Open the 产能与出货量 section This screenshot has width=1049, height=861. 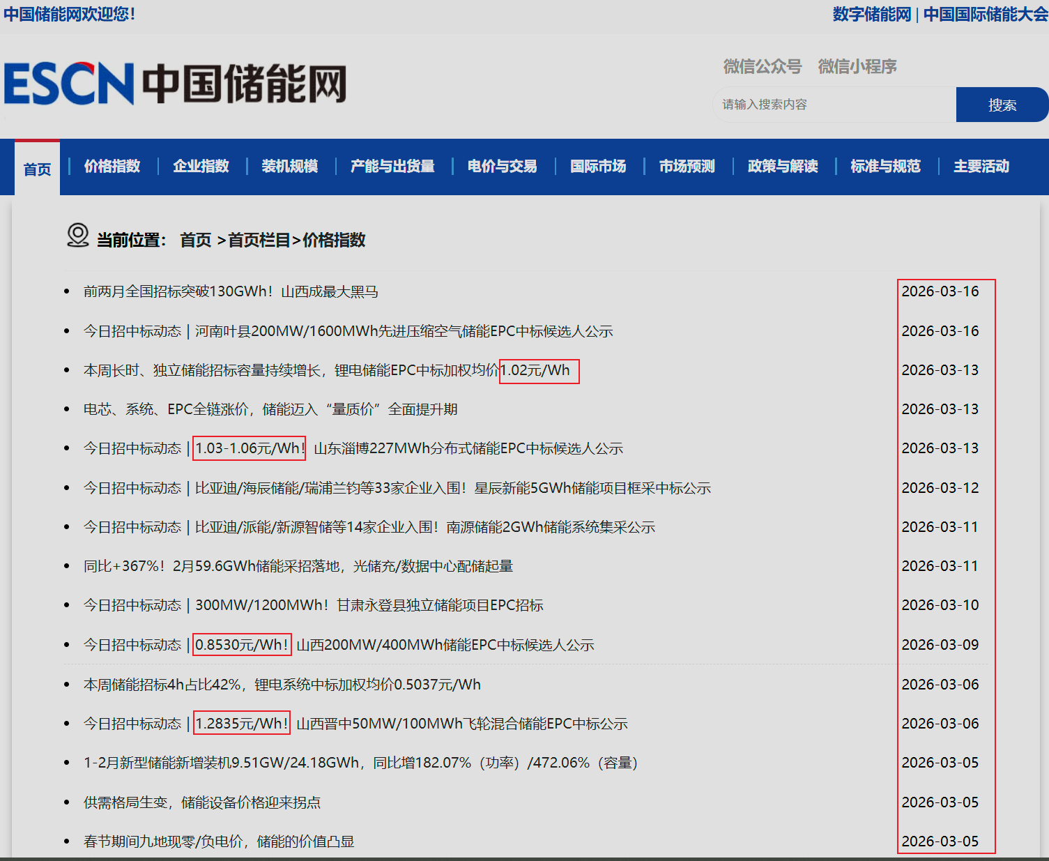coord(392,167)
